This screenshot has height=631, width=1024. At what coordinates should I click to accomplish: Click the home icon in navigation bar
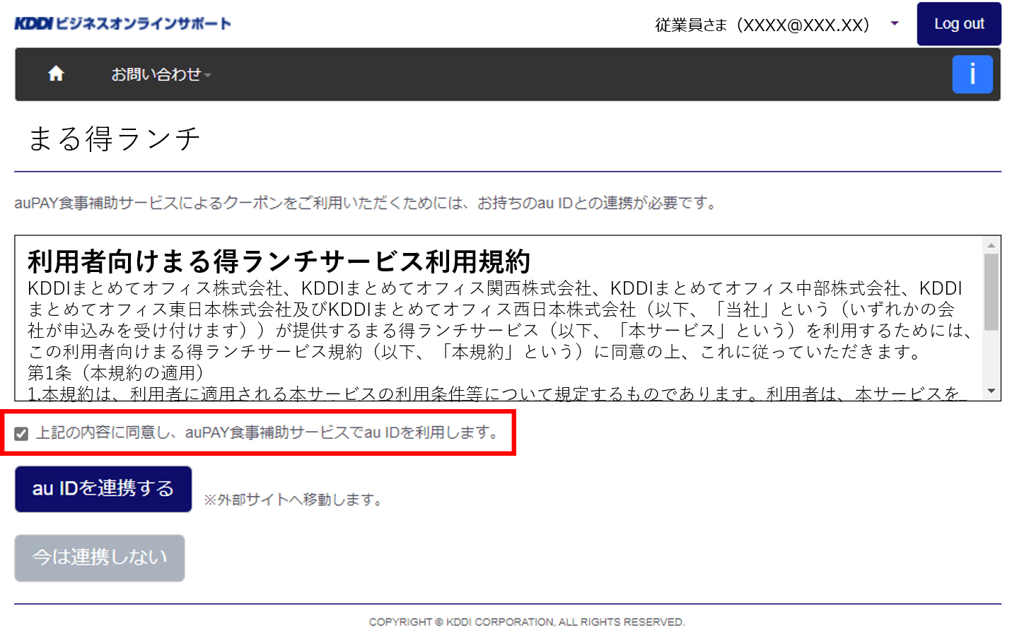coord(56,73)
